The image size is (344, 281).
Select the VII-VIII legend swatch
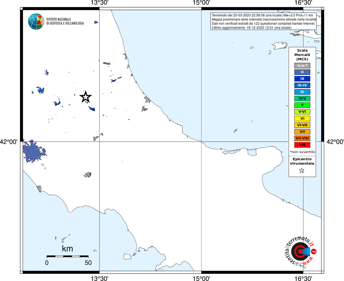[x=302, y=138]
